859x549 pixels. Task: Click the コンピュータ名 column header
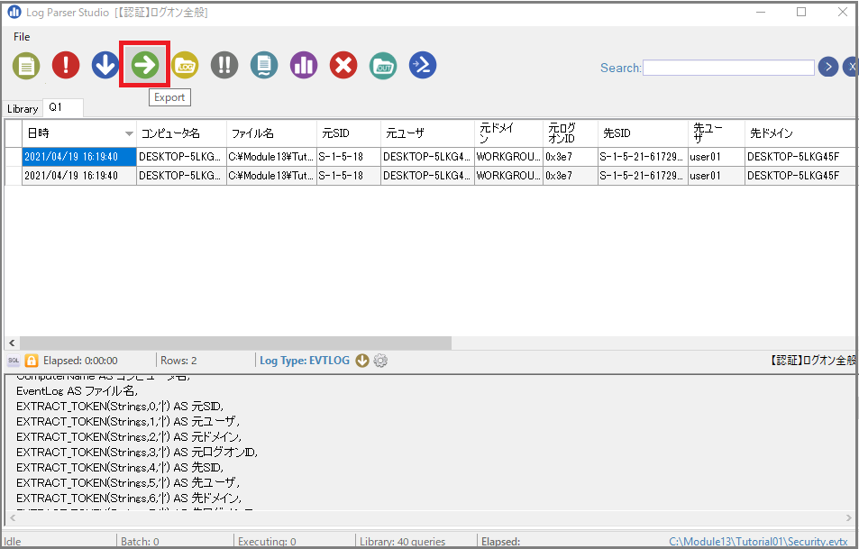click(181, 133)
